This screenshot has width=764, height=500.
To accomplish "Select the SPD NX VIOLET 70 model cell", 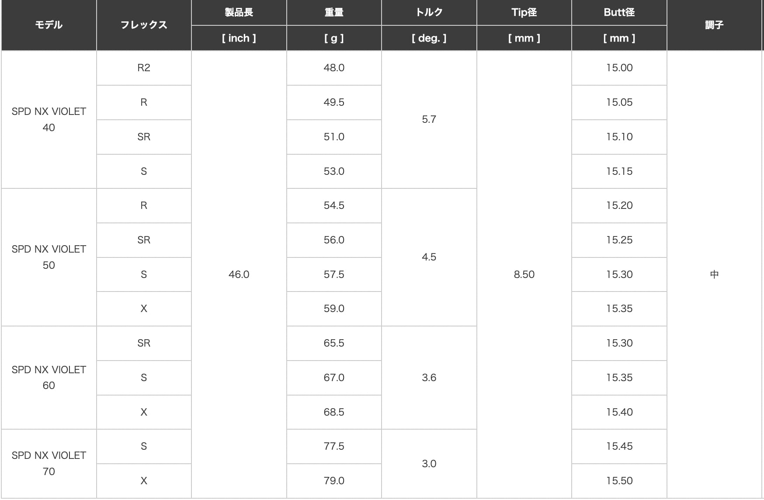I will tap(49, 463).
